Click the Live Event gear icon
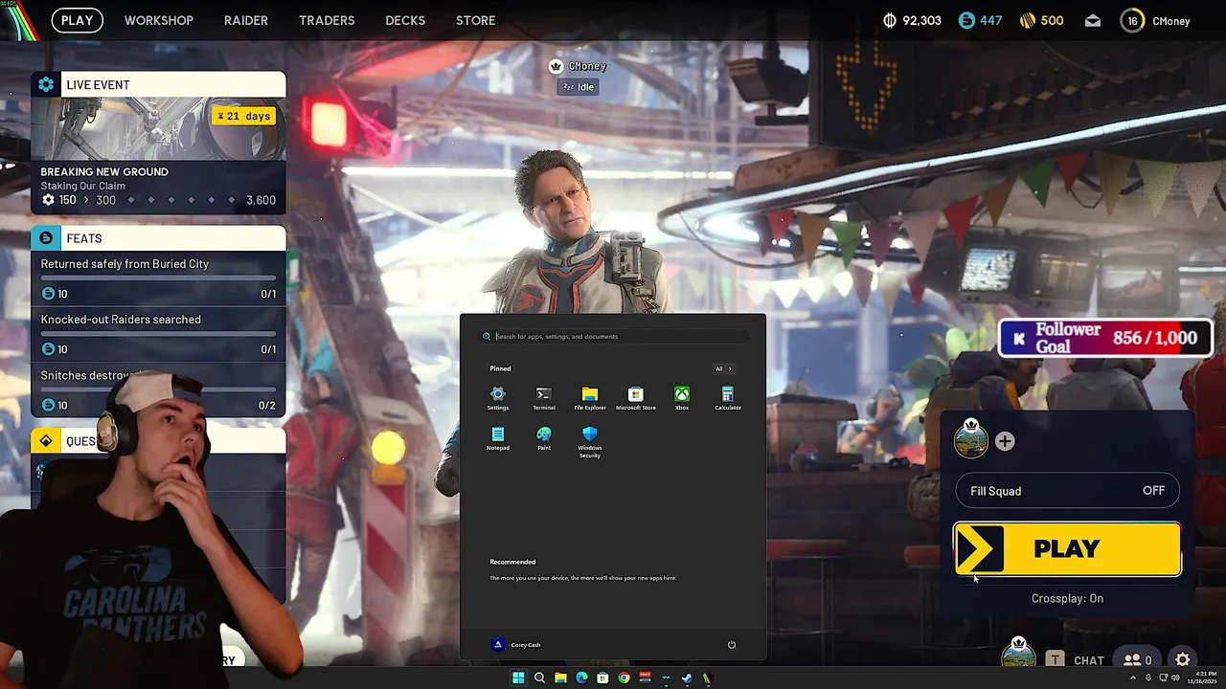The width and height of the screenshot is (1226, 689). coord(46,84)
